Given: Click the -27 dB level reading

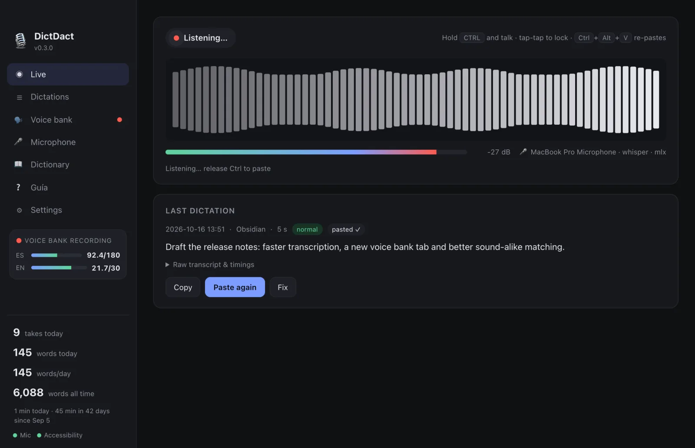Looking at the screenshot, I should [x=499, y=152].
